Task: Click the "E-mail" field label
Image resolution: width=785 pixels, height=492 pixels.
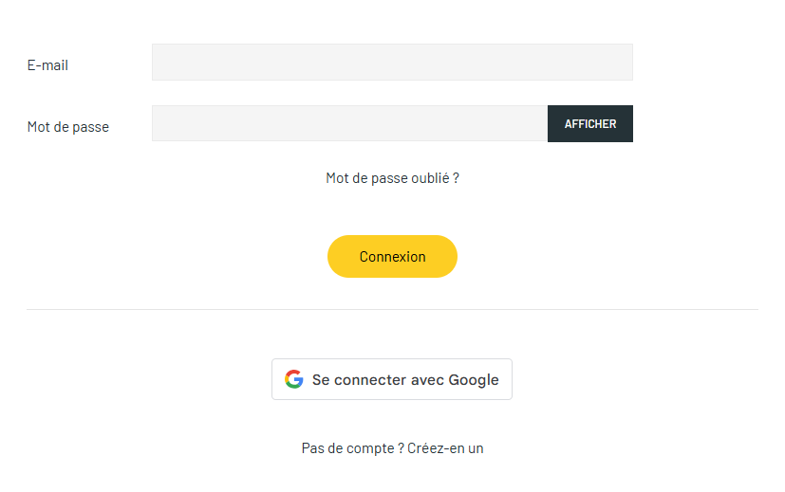Action: pos(47,65)
